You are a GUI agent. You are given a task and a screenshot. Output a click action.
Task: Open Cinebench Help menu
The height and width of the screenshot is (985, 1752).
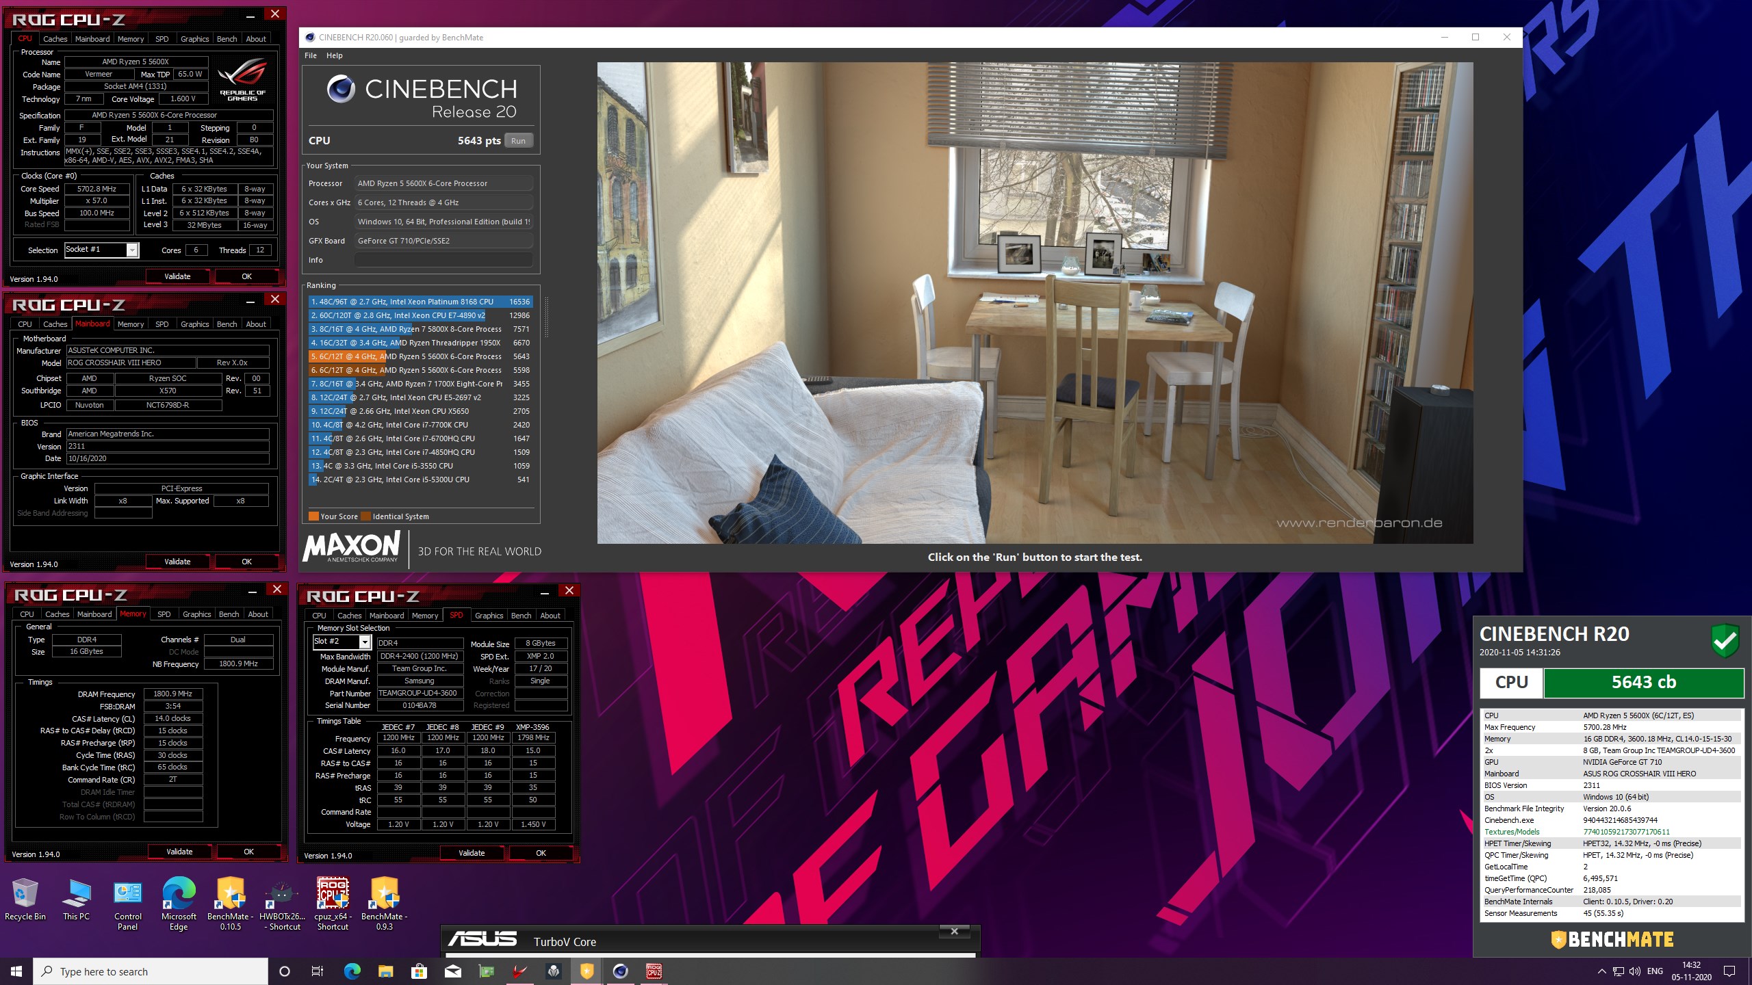pos(334,55)
